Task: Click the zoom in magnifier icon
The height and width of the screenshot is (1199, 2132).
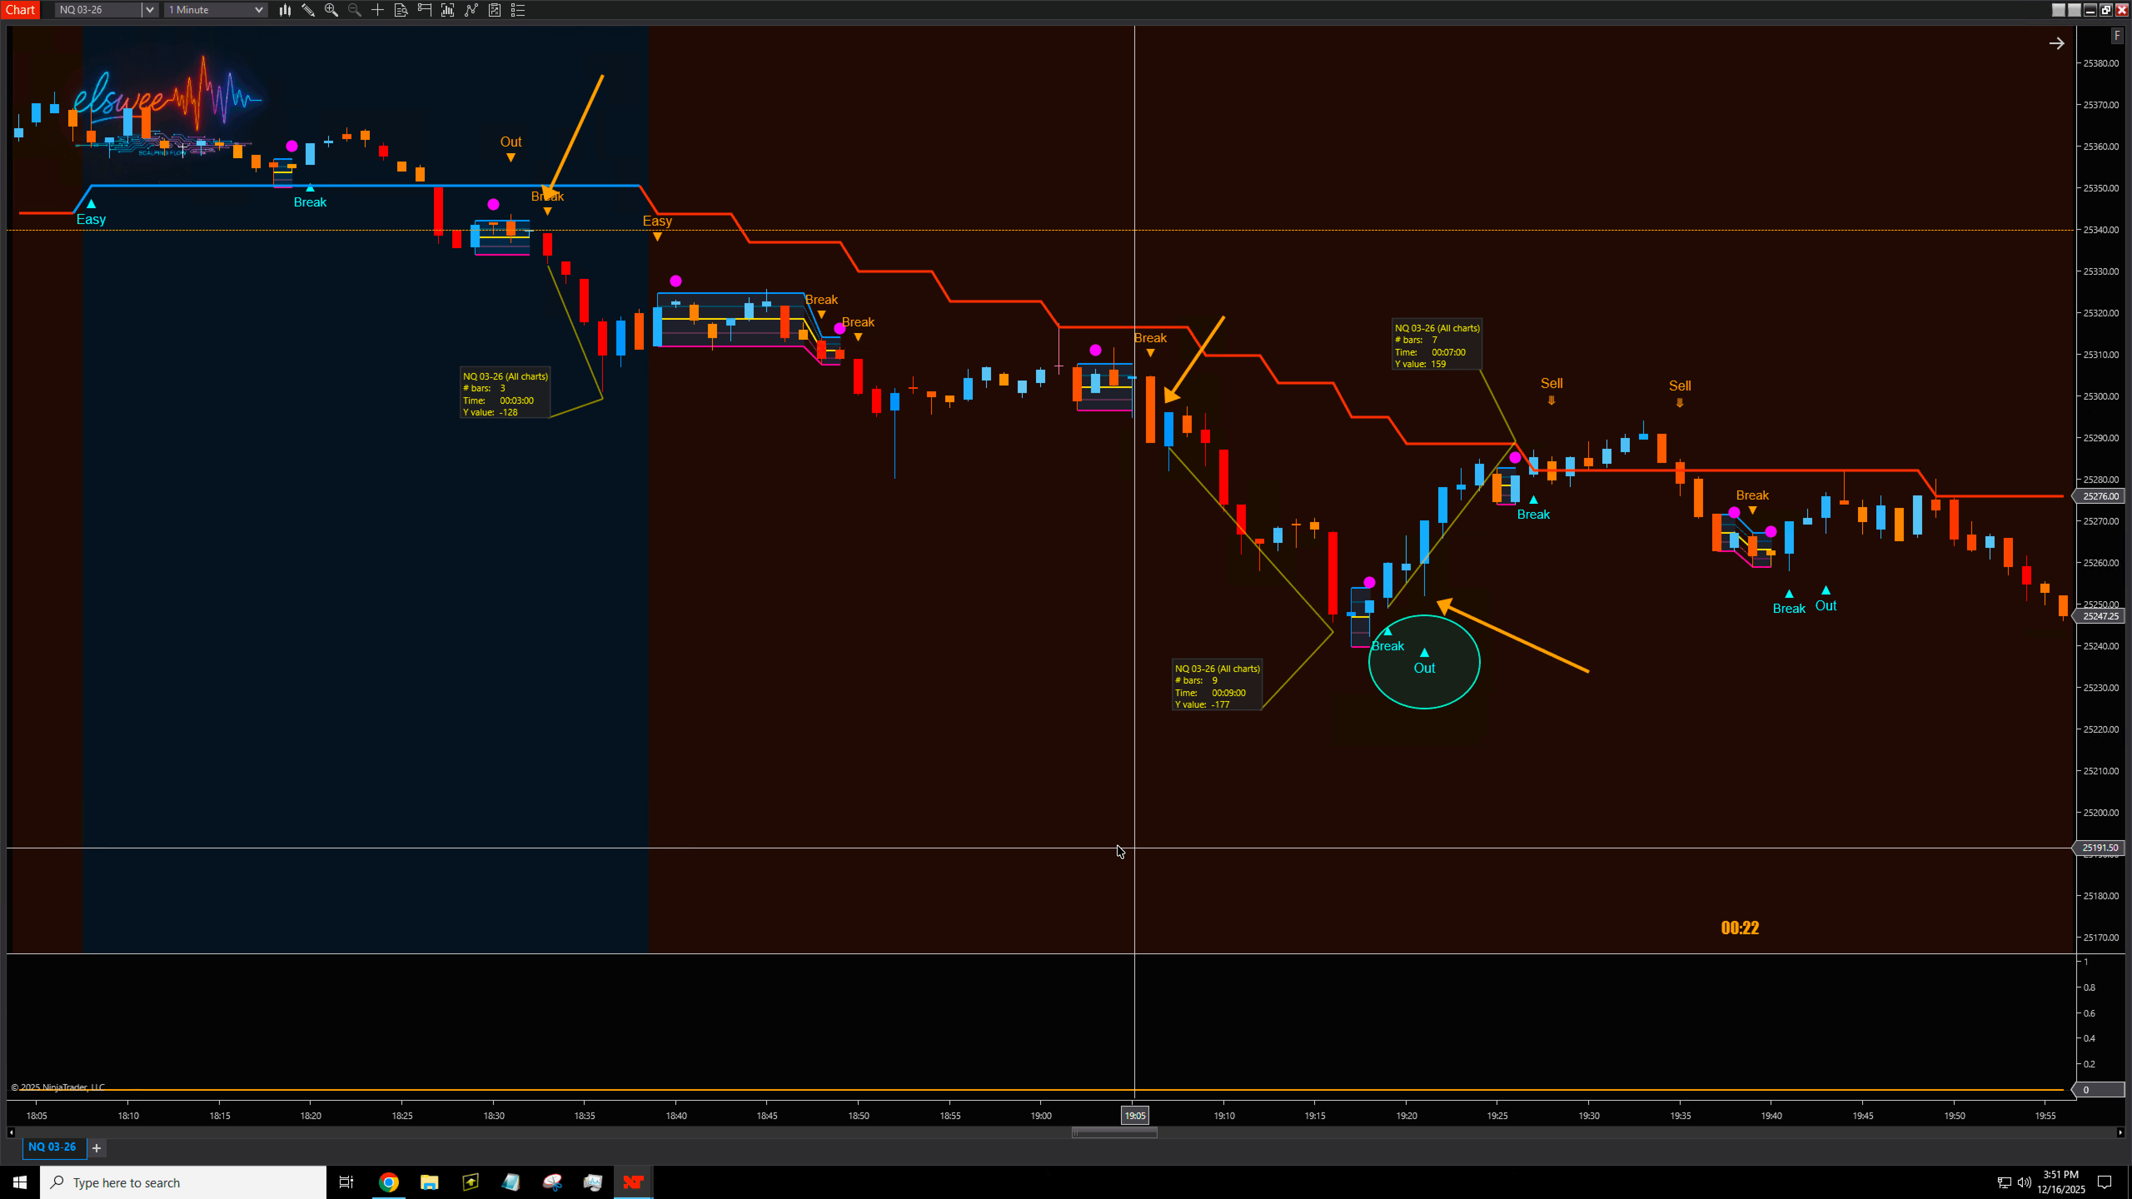Action: click(x=331, y=10)
